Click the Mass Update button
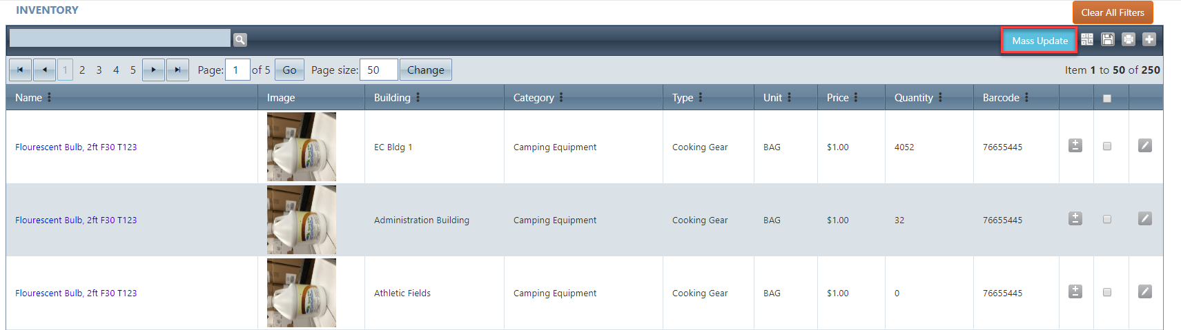 [1040, 41]
